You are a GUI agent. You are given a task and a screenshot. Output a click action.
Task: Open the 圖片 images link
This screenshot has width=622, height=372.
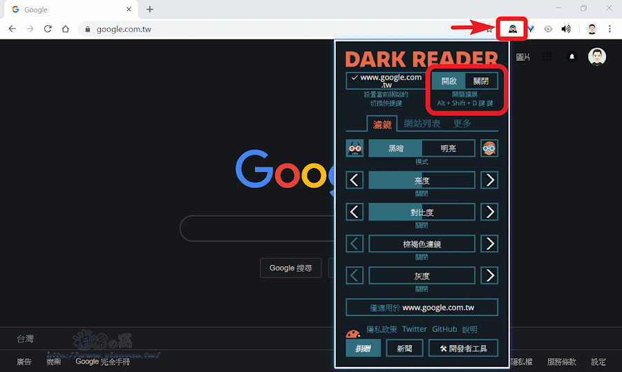pos(522,57)
